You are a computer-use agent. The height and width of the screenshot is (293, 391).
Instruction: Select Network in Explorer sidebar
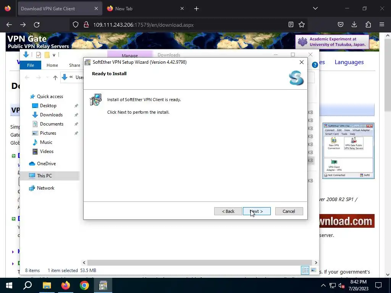[x=45, y=188]
